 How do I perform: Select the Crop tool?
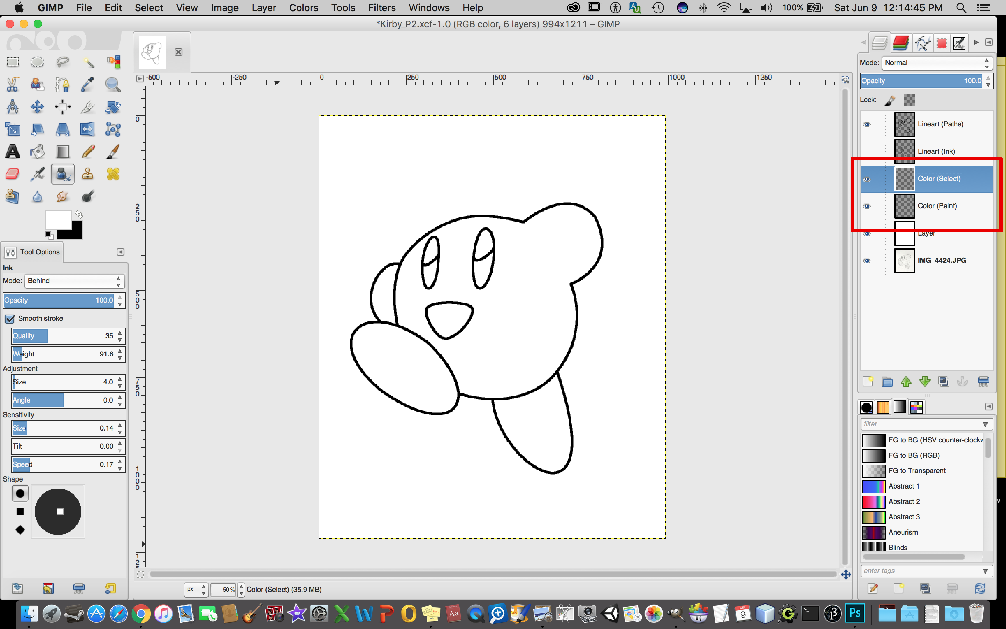tap(88, 107)
